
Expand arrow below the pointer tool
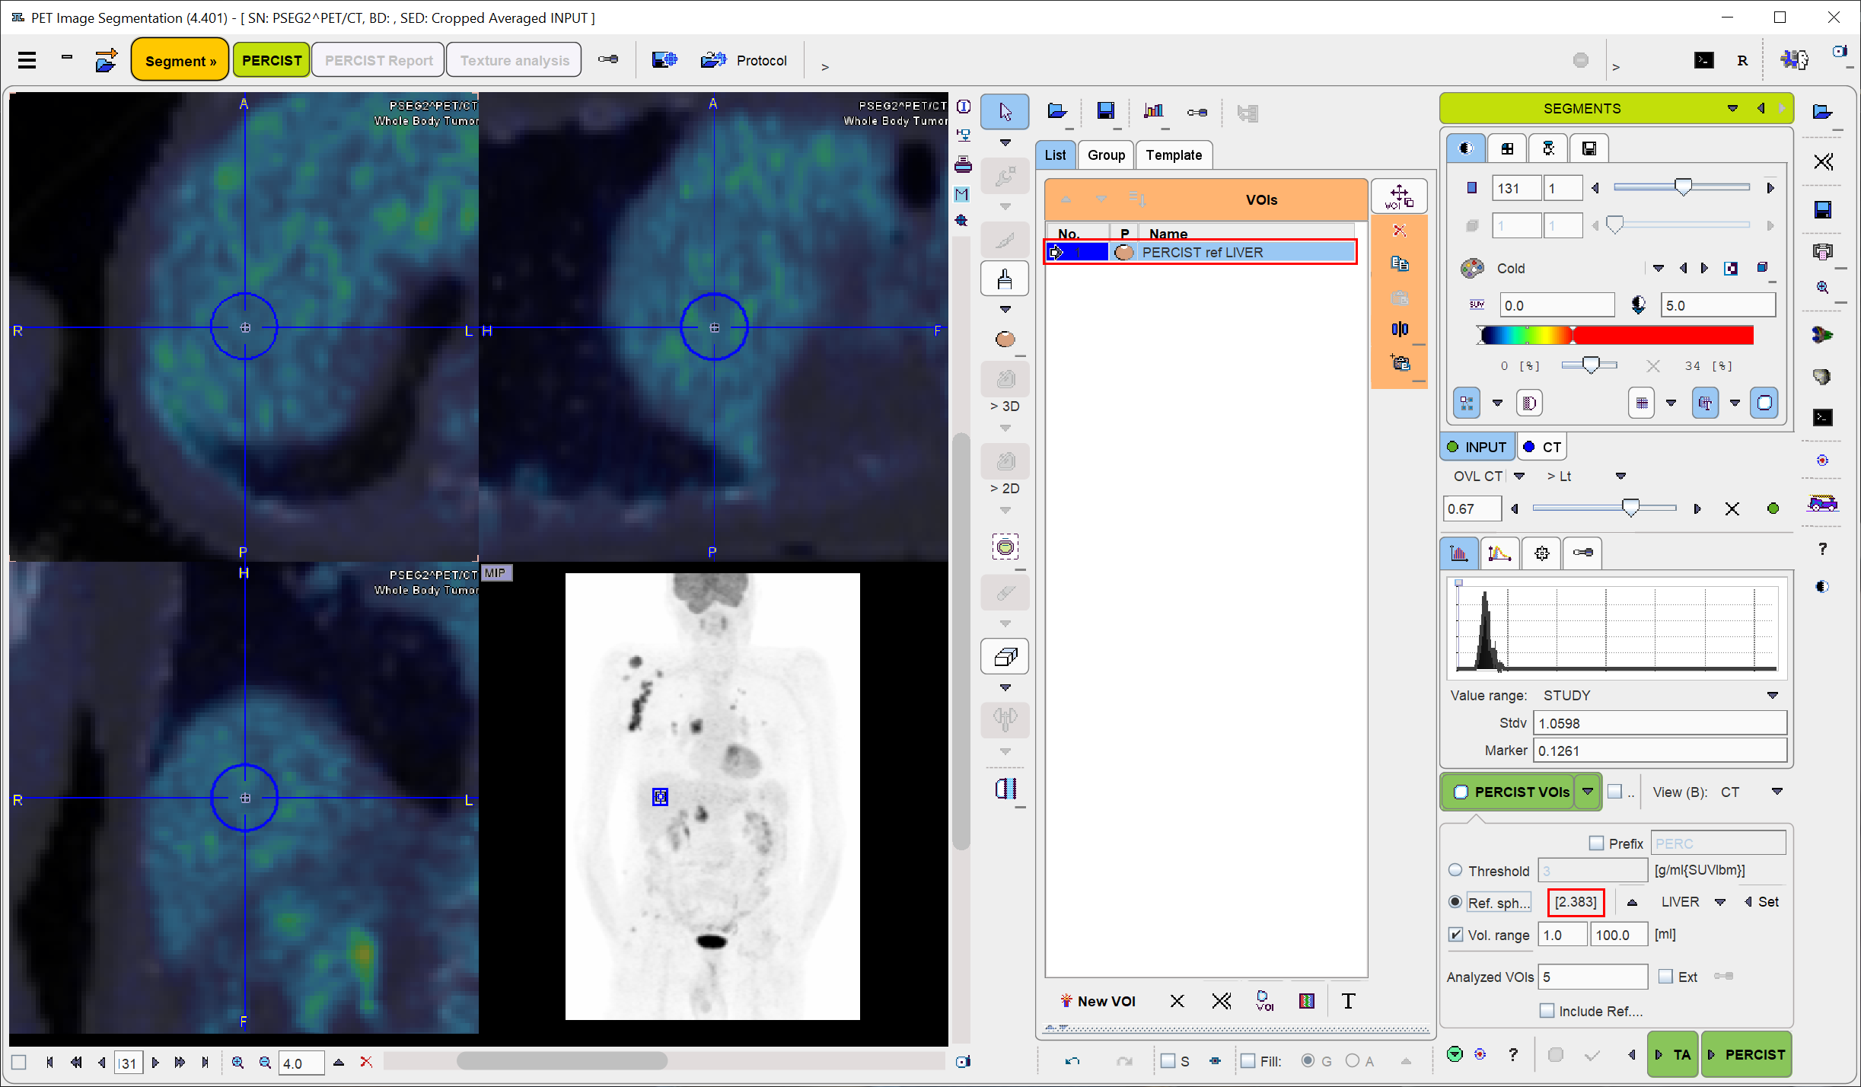pos(1005,142)
